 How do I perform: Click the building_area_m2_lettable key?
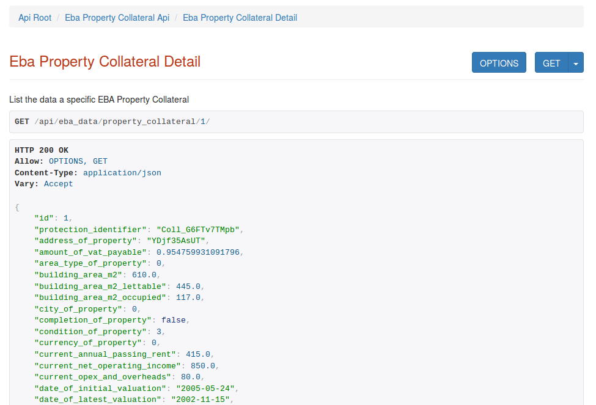100,286
